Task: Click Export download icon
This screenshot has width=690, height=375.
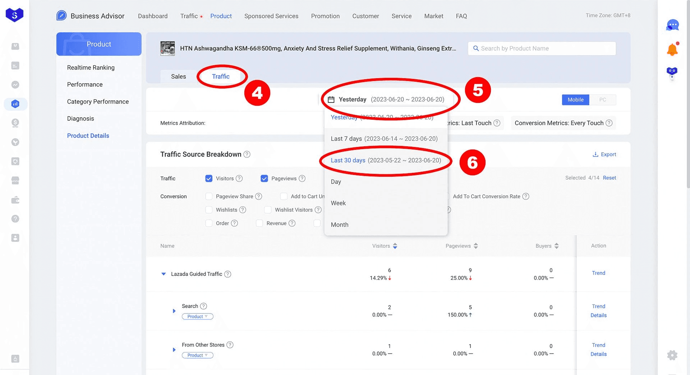Action: tap(595, 154)
